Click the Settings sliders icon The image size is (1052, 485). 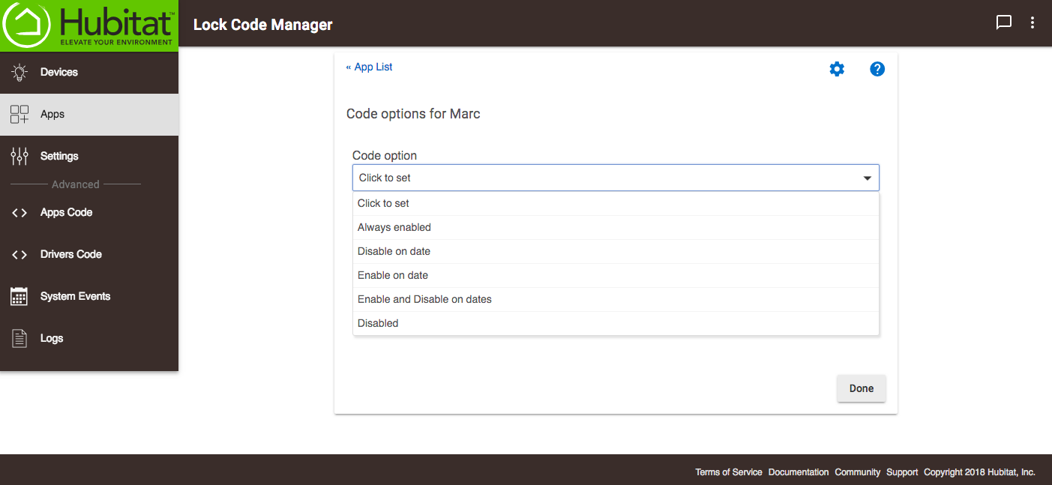(x=19, y=156)
